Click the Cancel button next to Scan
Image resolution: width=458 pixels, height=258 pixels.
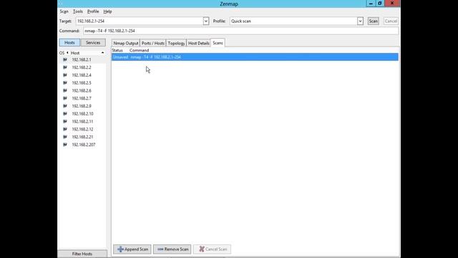click(391, 21)
